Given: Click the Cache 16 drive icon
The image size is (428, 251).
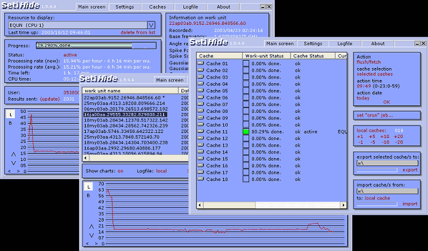Looking at the screenshot, I should [201, 165].
